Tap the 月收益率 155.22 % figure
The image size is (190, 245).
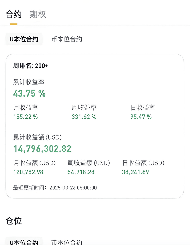[x=26, y=117]
